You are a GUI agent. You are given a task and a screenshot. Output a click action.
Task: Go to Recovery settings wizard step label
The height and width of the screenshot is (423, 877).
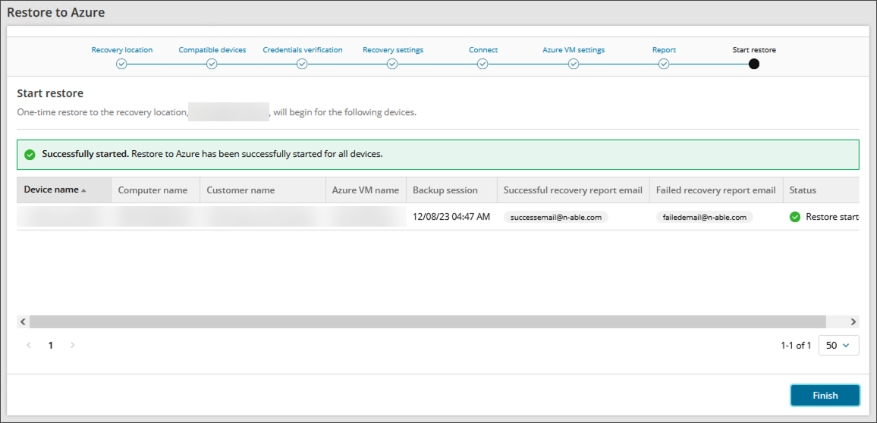(392, 50)
